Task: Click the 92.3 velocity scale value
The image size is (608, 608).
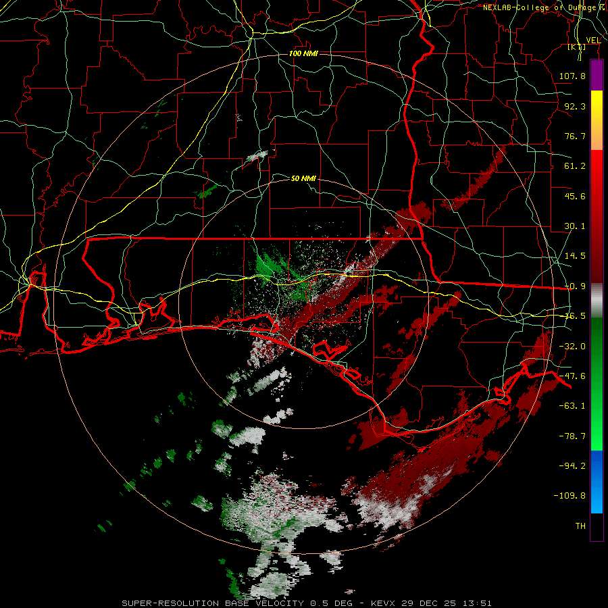Action: coord(575,106)
